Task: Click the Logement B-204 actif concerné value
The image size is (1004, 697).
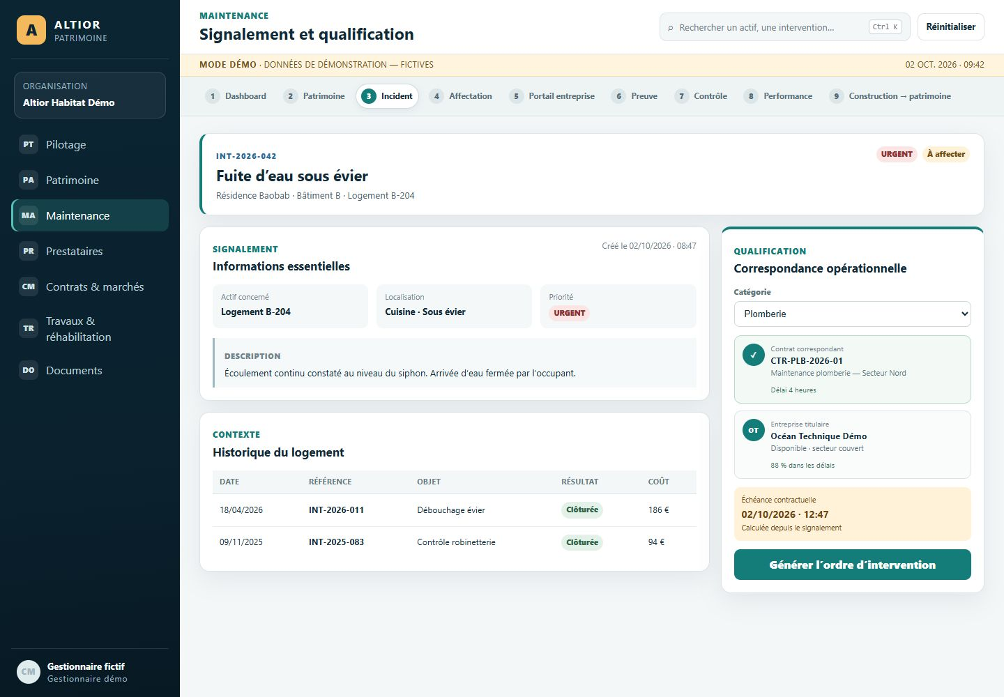Action: click(256, 312)
